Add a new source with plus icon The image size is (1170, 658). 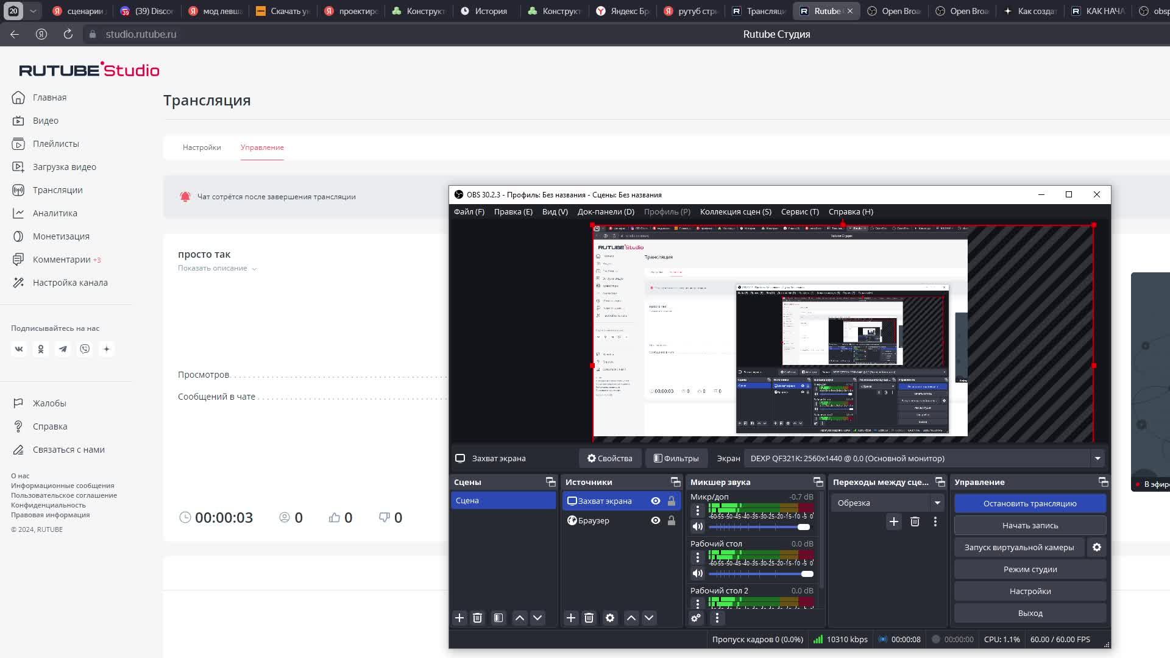point(571,618)
